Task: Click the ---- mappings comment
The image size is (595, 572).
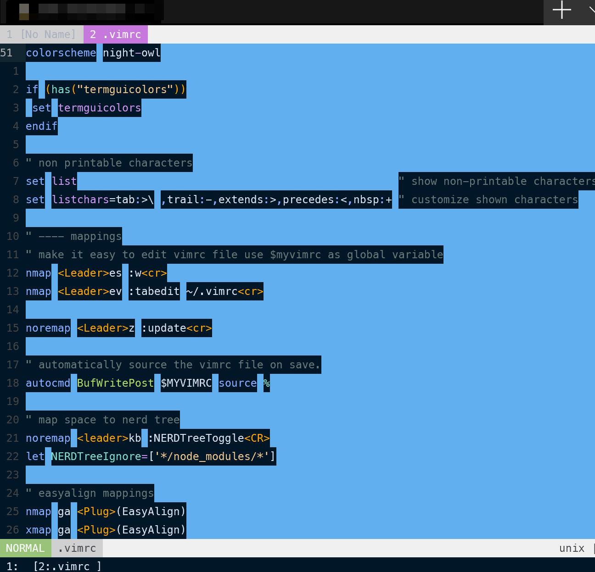Action: [74, 236]
